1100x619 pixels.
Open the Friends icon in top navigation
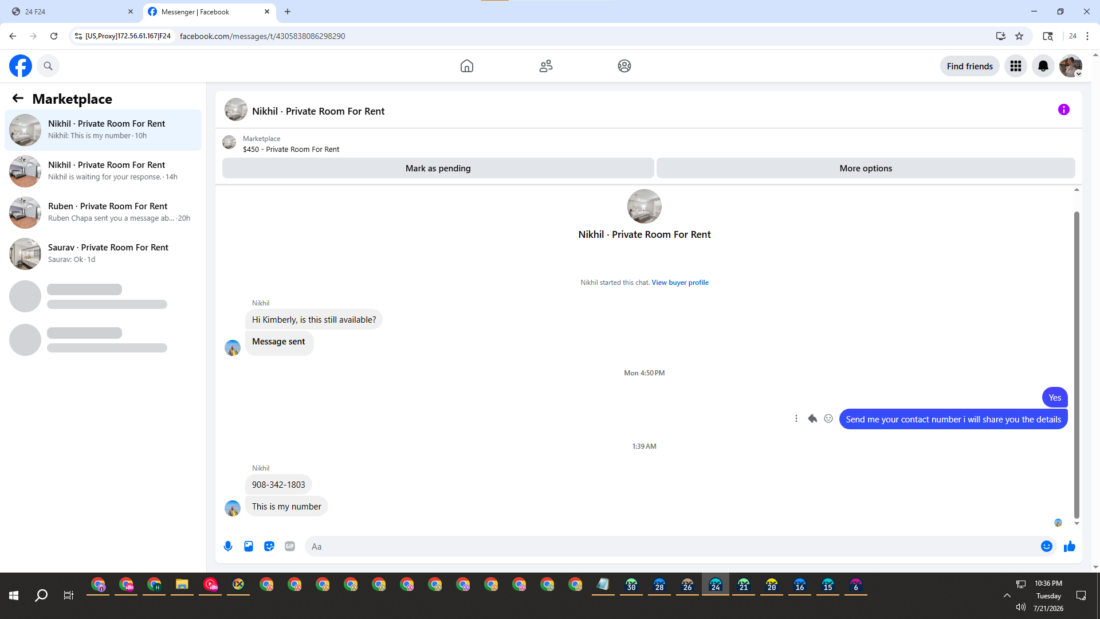tap(546, 66)
